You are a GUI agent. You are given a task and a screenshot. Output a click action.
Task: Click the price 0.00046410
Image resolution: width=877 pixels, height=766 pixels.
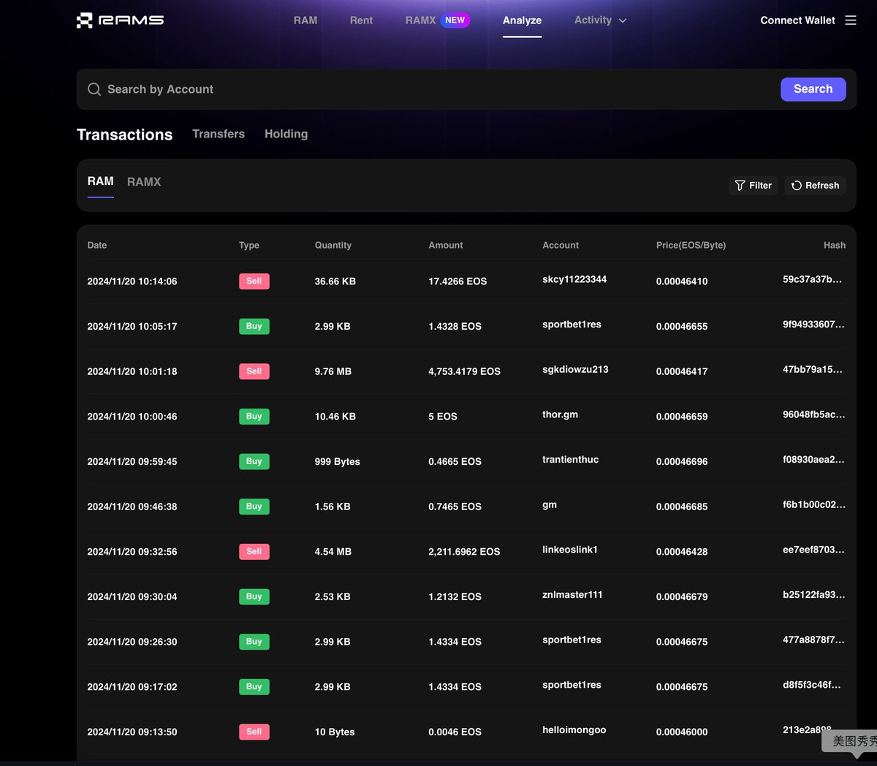682,281
